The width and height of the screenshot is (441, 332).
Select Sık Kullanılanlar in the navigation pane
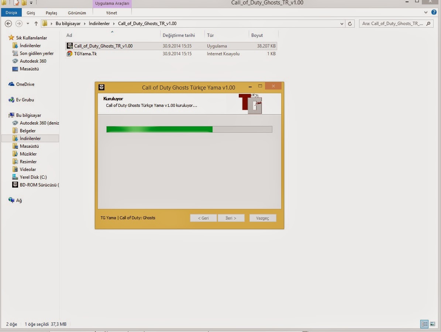tap(31, 38)
